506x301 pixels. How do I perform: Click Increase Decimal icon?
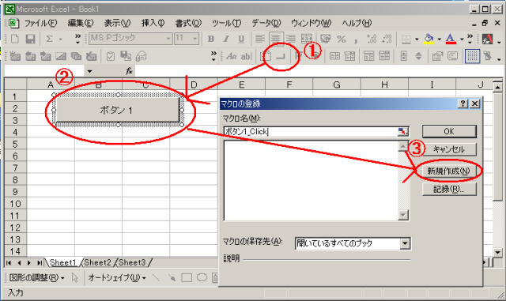pos(372,39)
